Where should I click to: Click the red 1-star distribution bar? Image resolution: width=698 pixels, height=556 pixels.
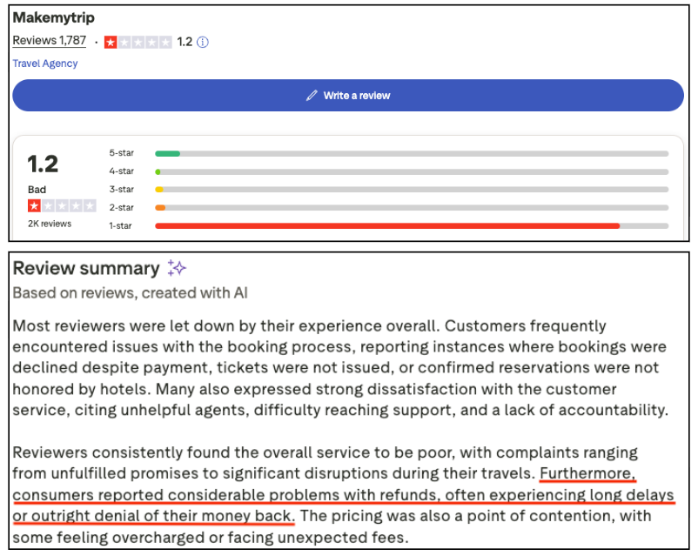click(387, 226)
